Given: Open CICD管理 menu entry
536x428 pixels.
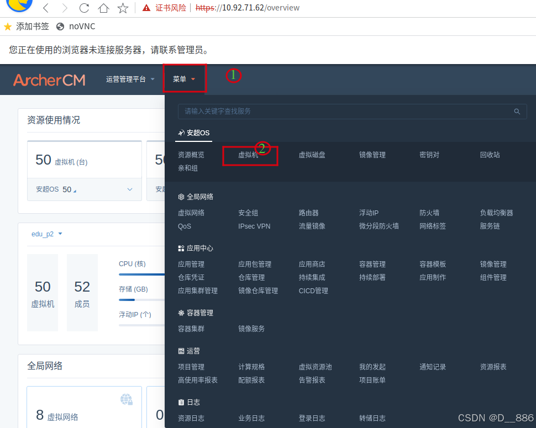Looking at the screenshot, I should (313, 290).
